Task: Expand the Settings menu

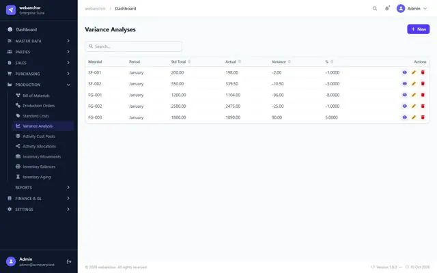Action: coord(39,210)
